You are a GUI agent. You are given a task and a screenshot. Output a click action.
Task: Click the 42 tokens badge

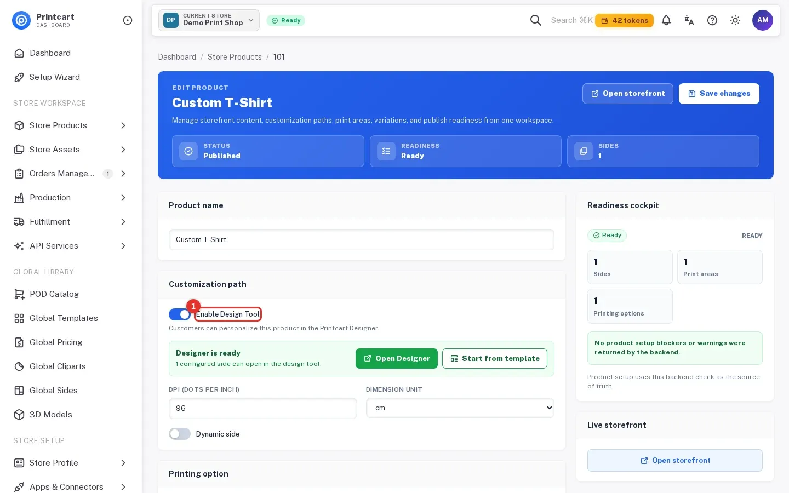click(624, 20)
